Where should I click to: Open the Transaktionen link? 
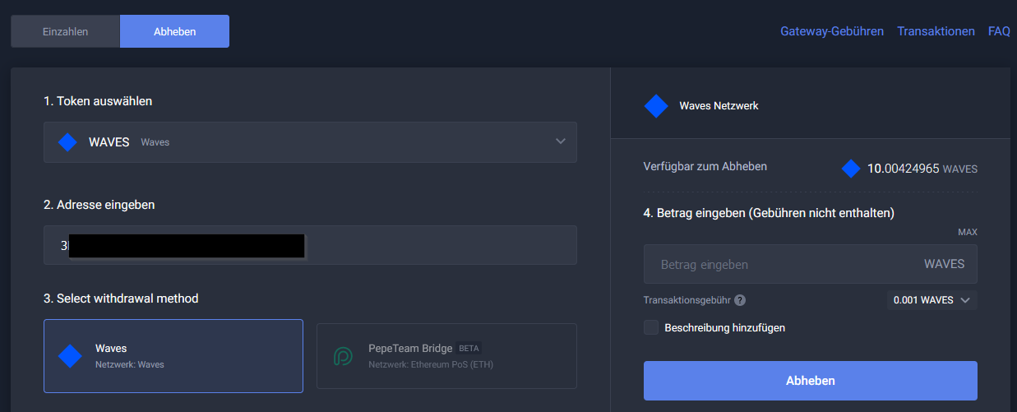point(936,31)
